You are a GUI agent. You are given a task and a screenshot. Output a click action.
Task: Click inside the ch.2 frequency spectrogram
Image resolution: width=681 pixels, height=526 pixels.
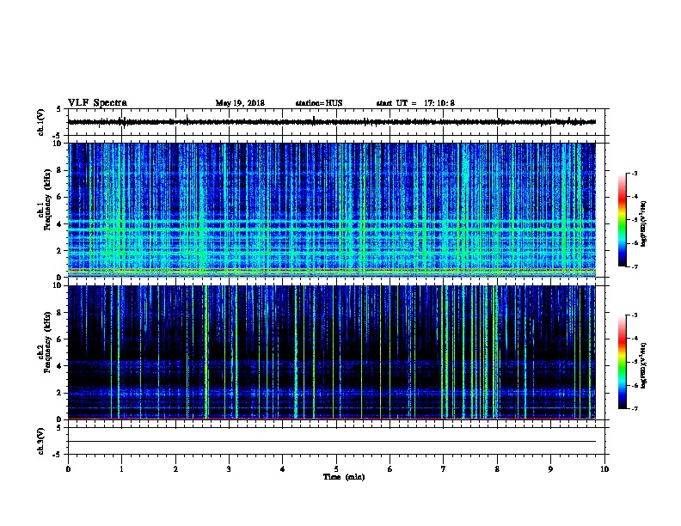(x=332, y=352)
